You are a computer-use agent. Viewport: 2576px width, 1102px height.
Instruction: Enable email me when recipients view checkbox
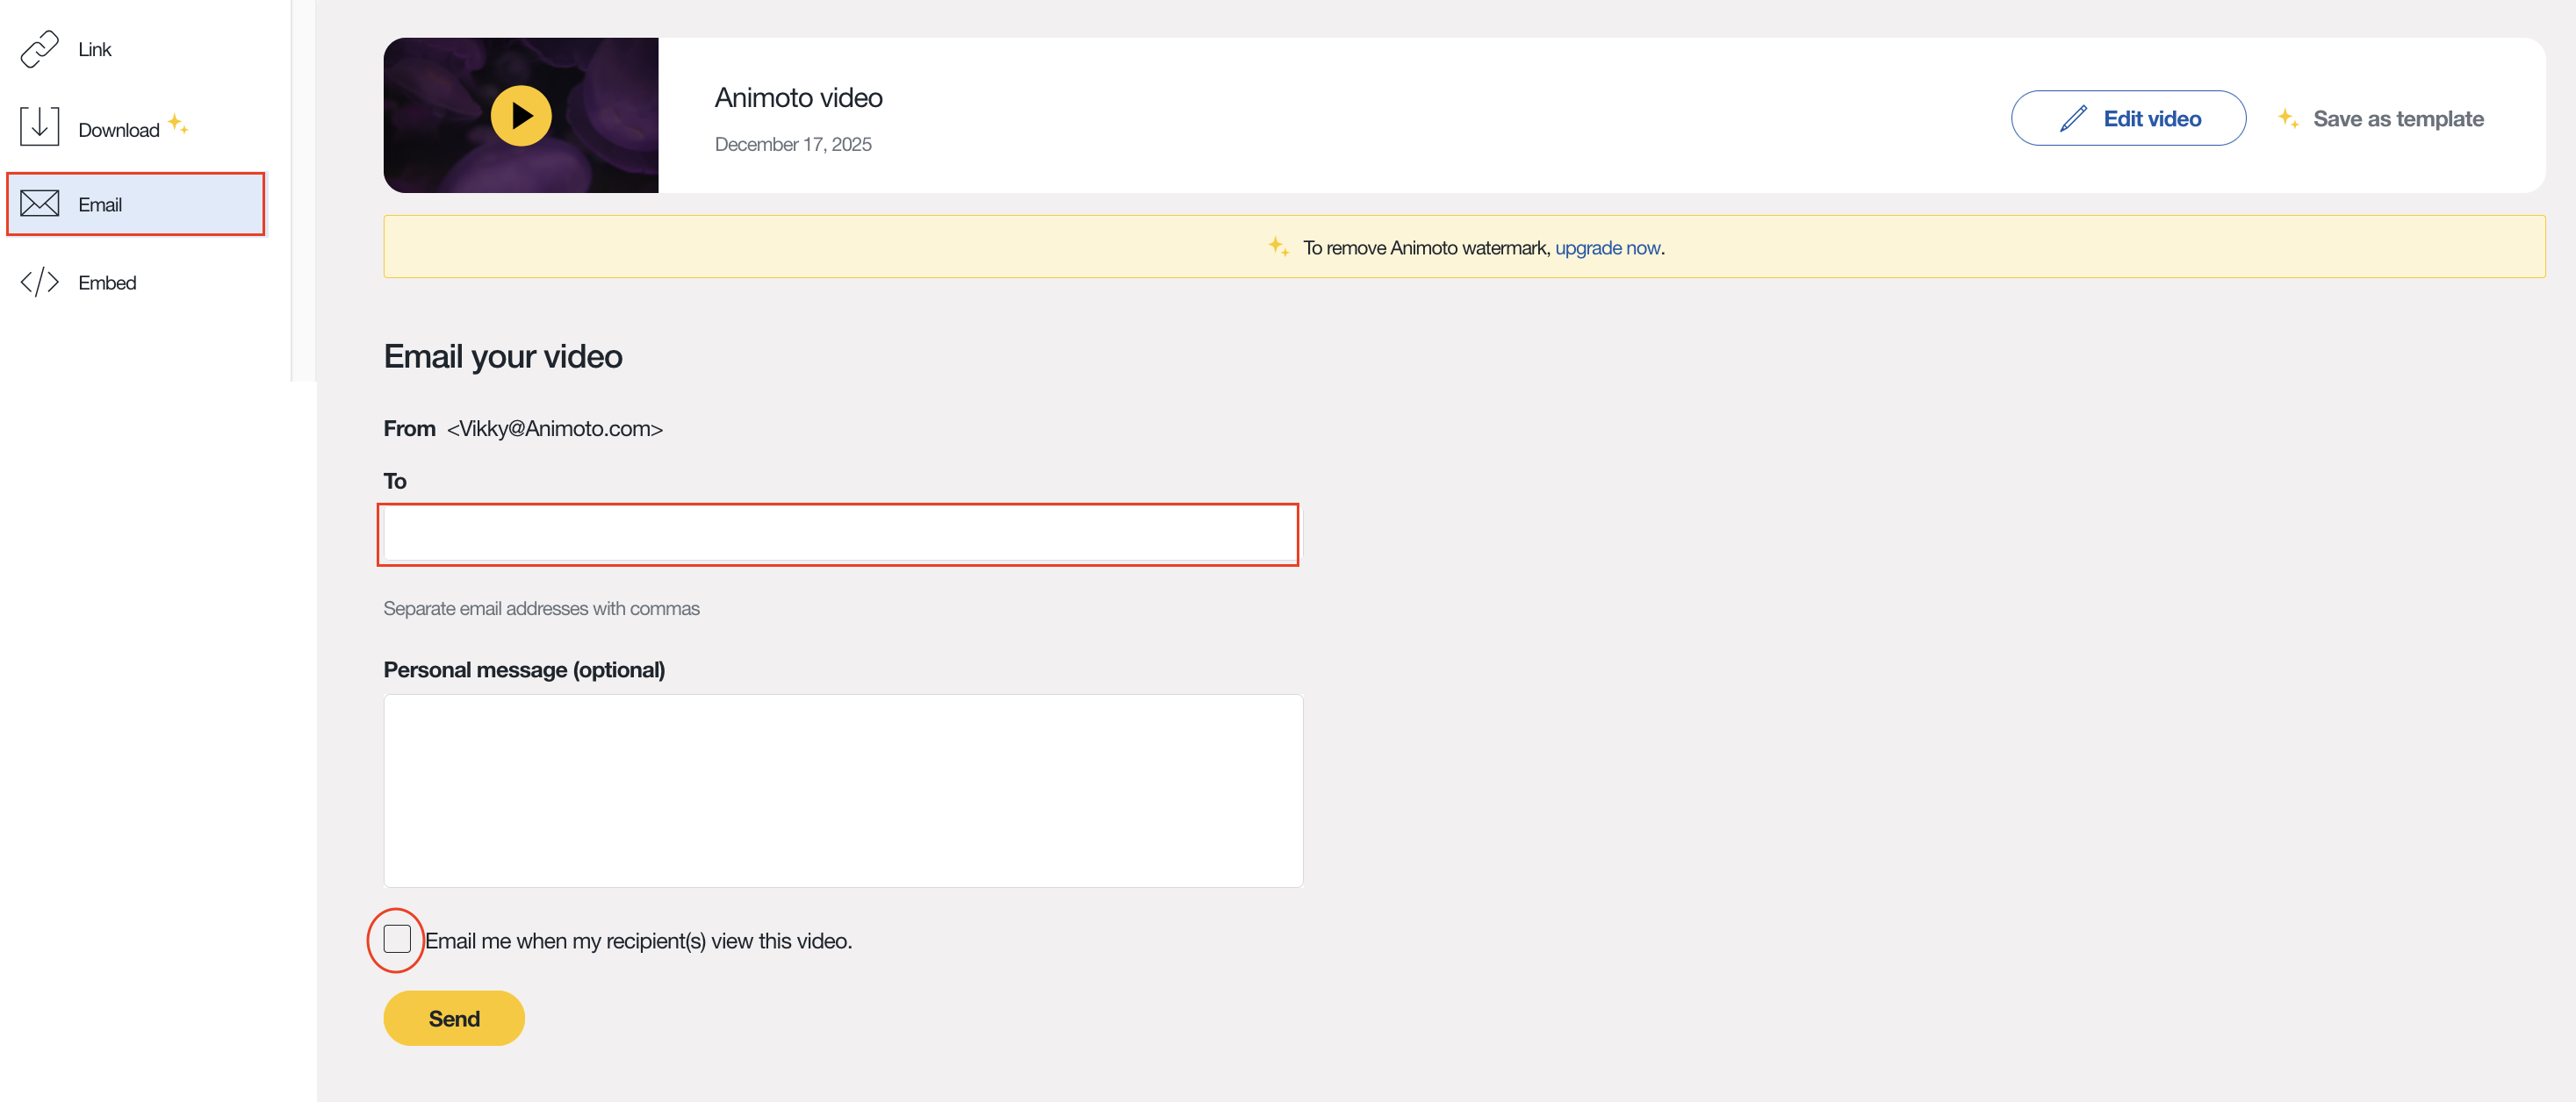coord(397,939)
